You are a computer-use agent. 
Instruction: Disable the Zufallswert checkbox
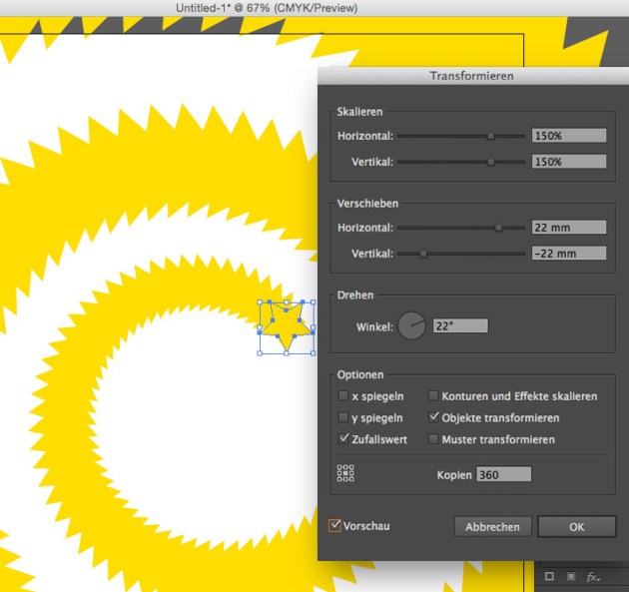pyautogui.click(x=343, y=440)
